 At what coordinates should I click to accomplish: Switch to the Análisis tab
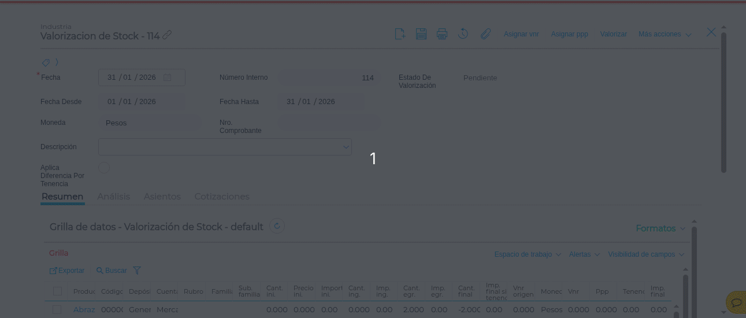point(113,197)
